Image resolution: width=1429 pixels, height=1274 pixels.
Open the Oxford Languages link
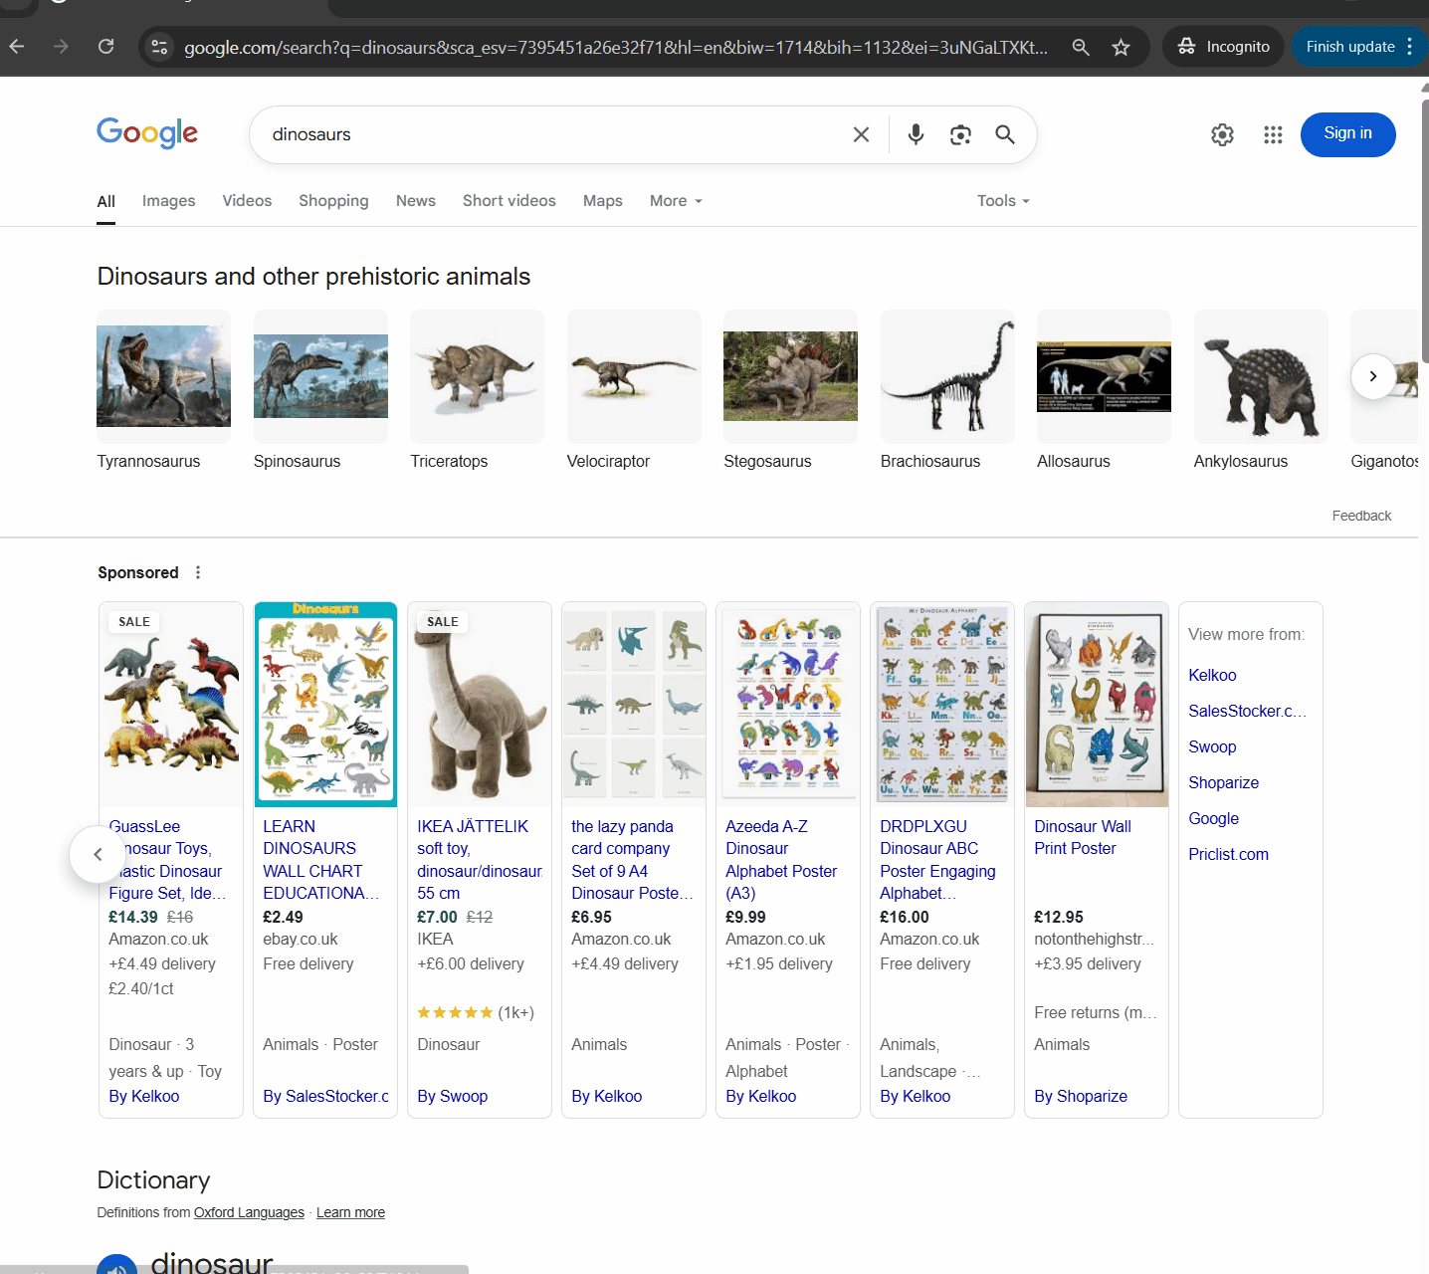click(x=249, y=1212)
